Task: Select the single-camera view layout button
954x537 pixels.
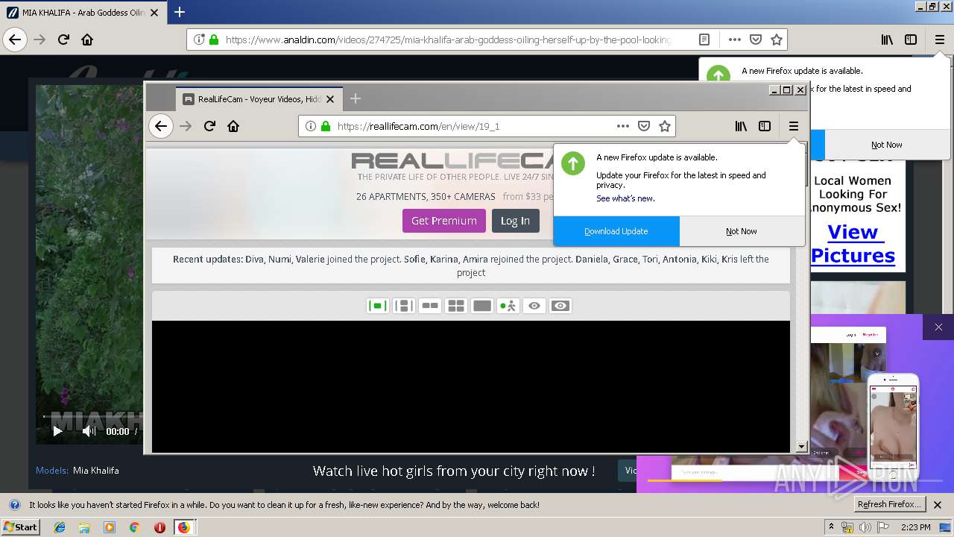Action: click(x=378, y=306)
